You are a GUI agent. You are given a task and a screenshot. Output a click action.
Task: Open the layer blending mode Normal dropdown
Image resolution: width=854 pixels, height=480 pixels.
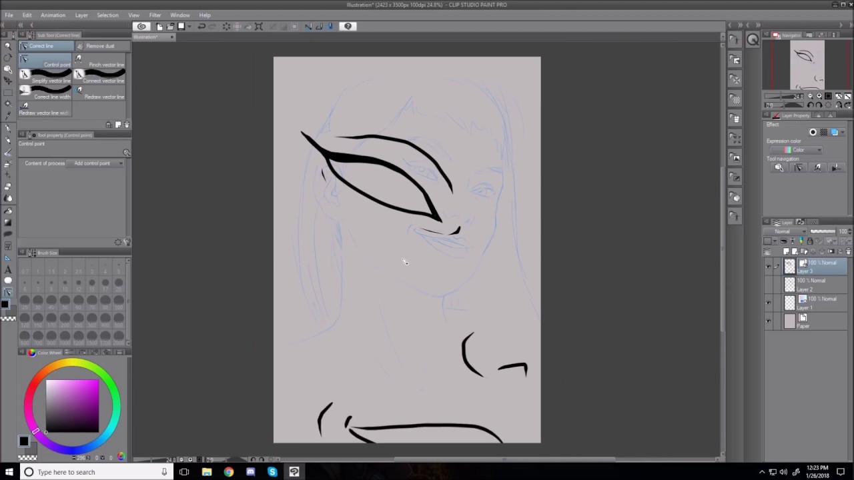click(x=787, y=231)
